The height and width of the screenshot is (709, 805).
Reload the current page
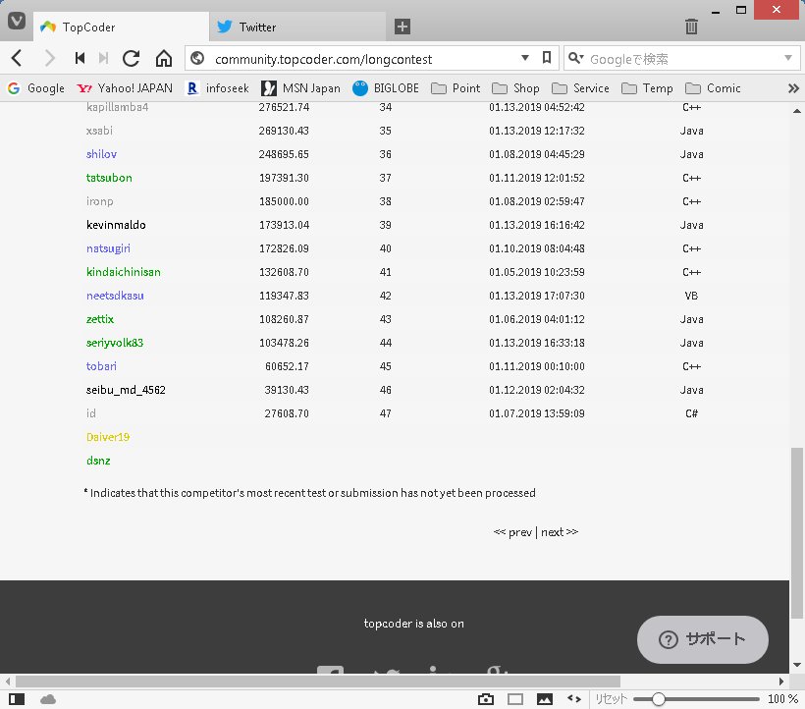pos(132,58)
